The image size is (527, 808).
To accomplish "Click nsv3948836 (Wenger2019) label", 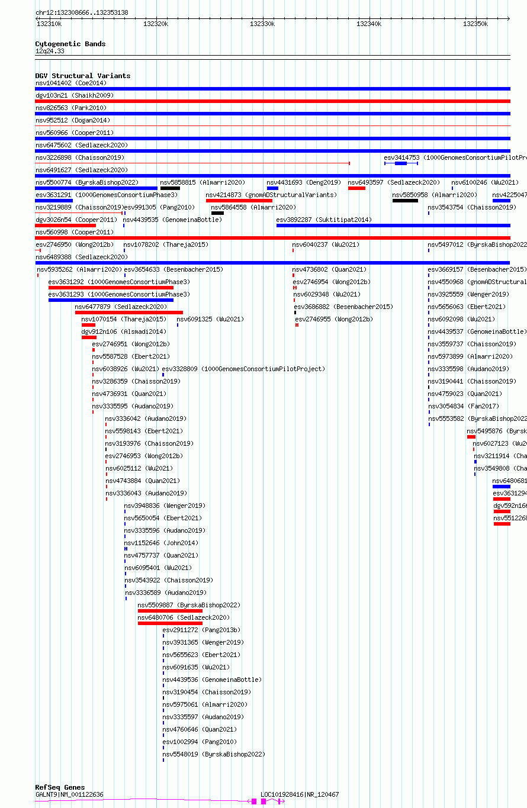I will (165, 506).
